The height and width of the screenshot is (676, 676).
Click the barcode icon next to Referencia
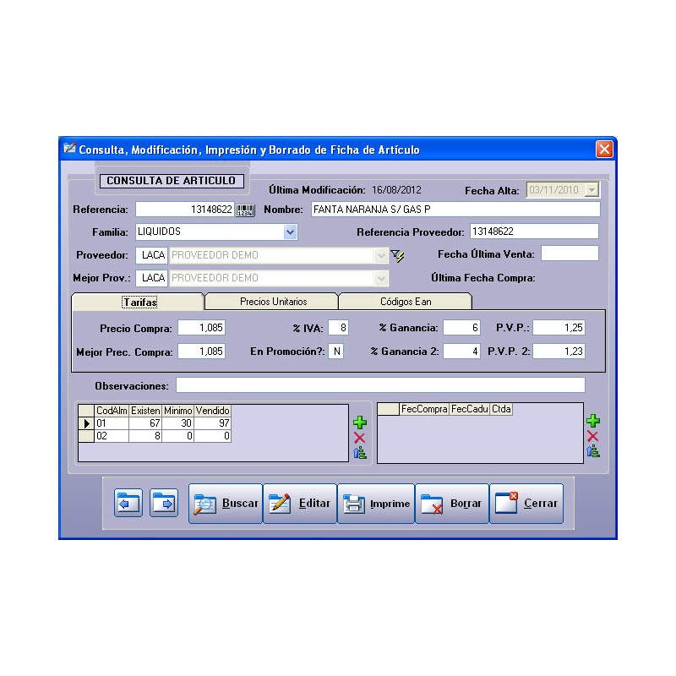244,210
